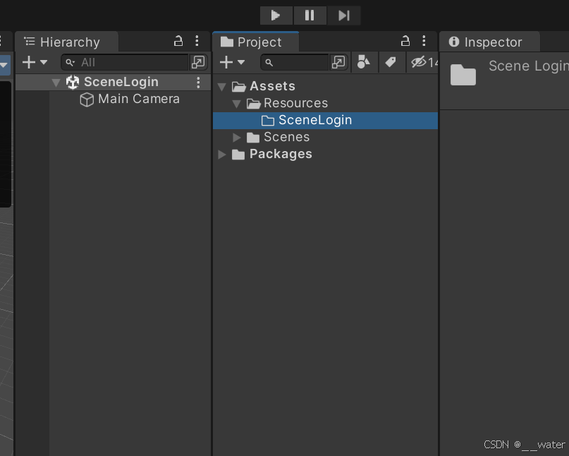Viewport: 569px width, 456px height.
Task: Expand the Scenes folder
Action: (237, 138)
